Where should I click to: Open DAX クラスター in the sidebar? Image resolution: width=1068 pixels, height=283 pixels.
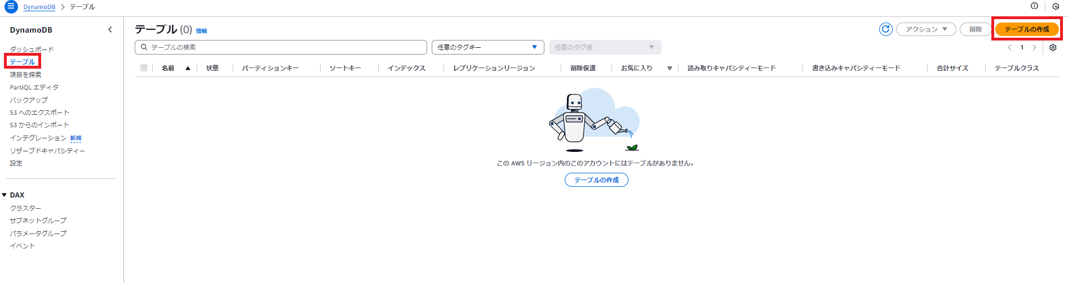click(x=25, y=208)
